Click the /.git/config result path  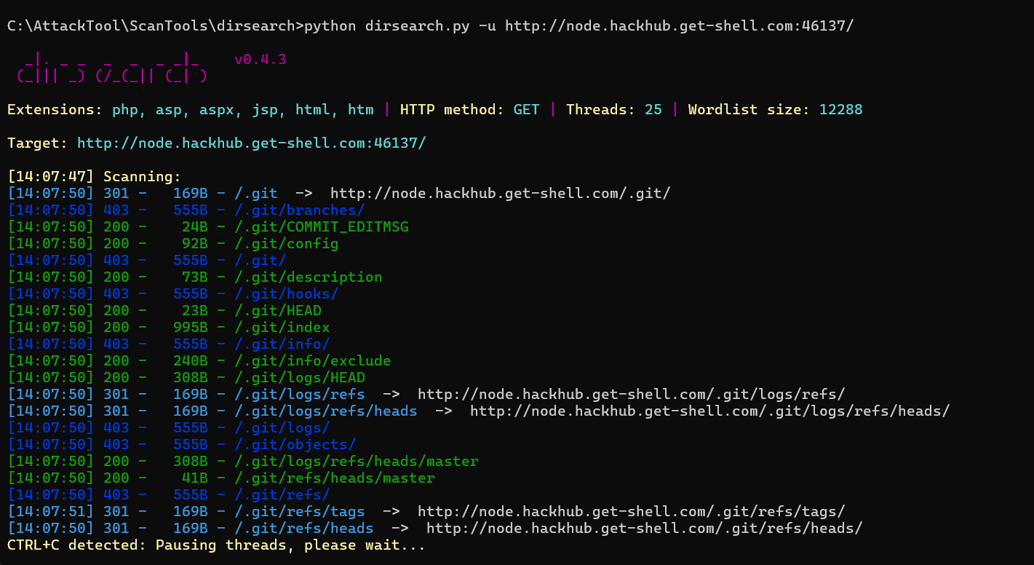pyautogui.click(x=286, y=243)
